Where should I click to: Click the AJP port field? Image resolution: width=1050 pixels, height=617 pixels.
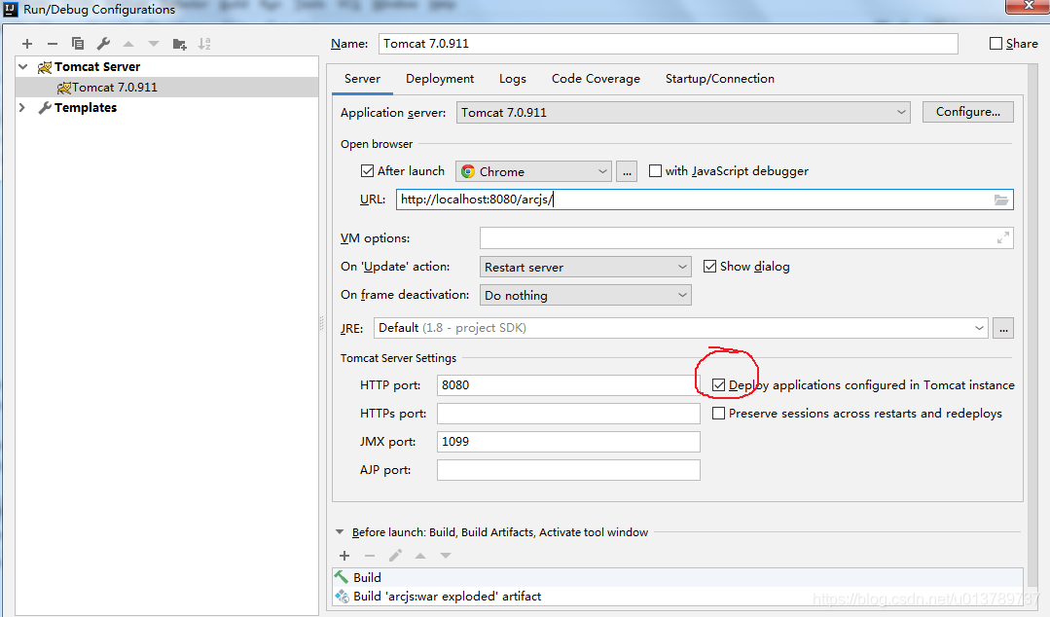click(x=568, y=470)
